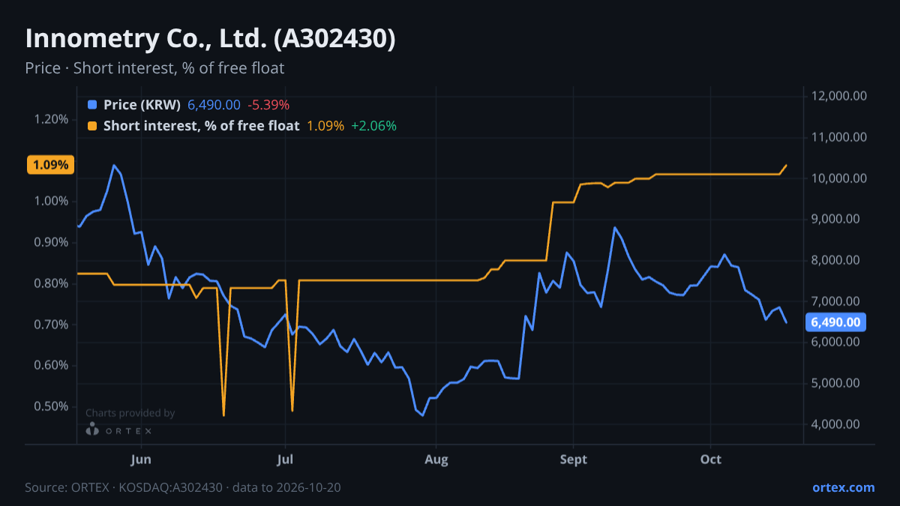Select the Short interest, % of free float legend label
This screenshot has width=900, height=506.
[201, 126]
